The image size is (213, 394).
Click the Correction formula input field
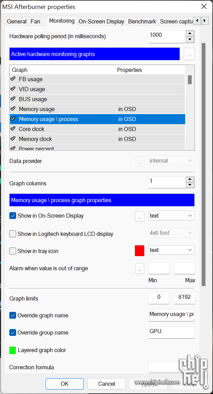(x=171, y=367)
